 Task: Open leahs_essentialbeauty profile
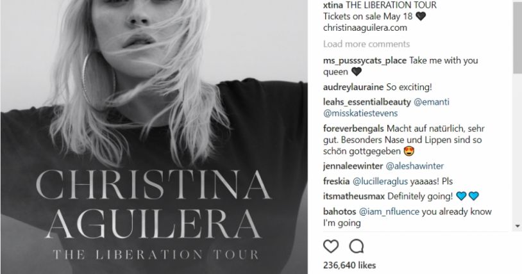tap(367, 102)
